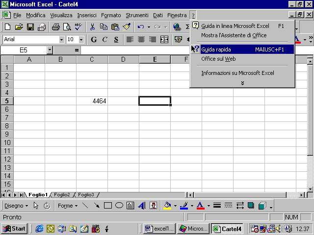Apply 3D effect with the cube icon

pyautogui.click(x=262, y=206)
